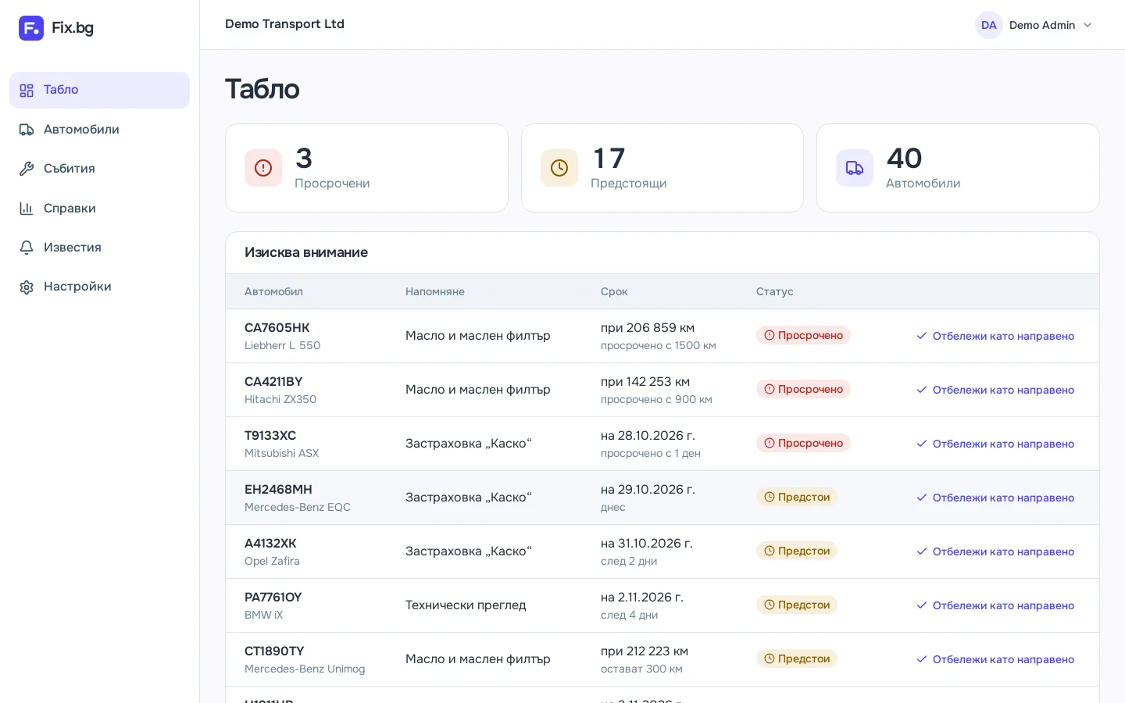Click the Предстои status badge for PA7761OY

click(797, 605)
